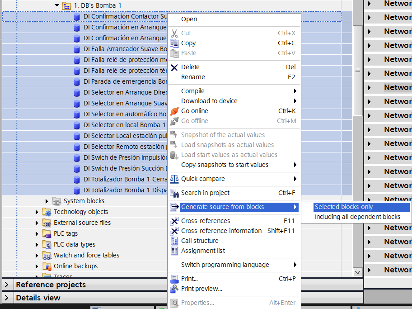
Task: Click the Quick compare scales icon
Action: click(x=174, y=179)
